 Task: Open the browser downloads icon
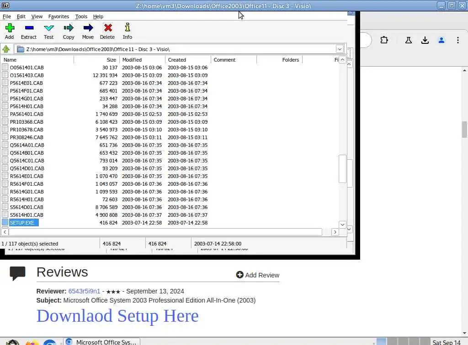(x=425, y=40)
